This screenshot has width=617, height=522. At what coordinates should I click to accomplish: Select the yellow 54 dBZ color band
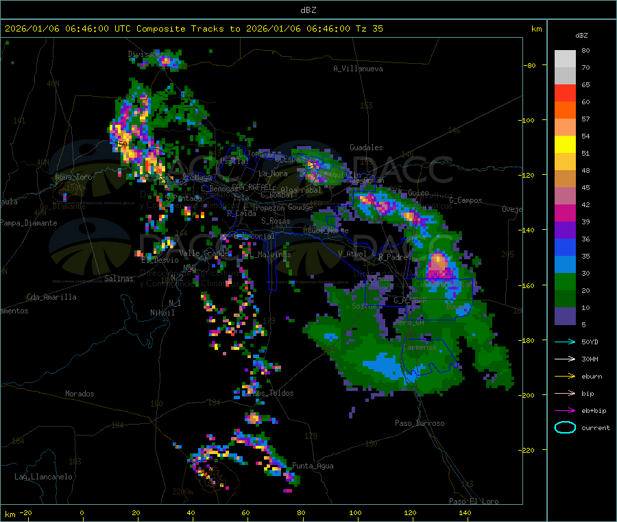click(x=565, y=145)
